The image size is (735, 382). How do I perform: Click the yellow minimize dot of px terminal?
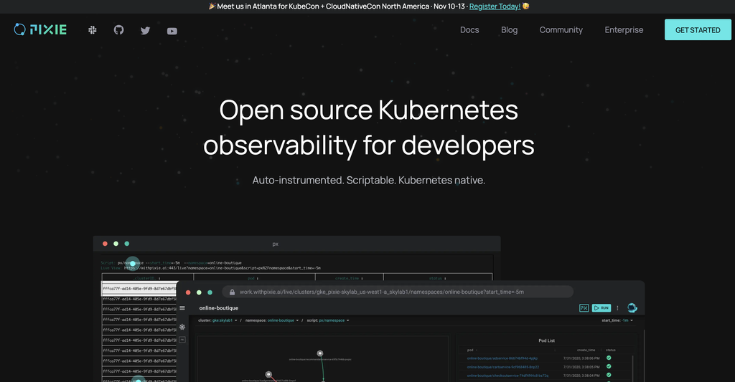click(x=116, y=244)
